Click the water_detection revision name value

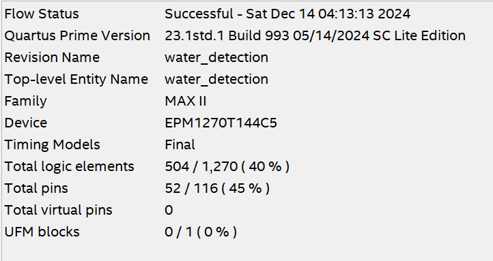(216, 58)
